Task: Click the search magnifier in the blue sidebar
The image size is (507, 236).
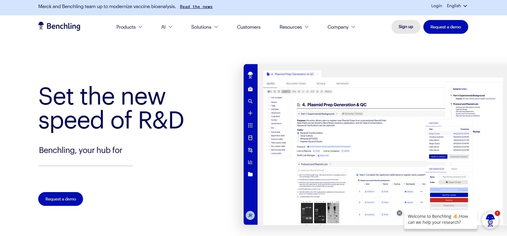Action: pos(250,101)
